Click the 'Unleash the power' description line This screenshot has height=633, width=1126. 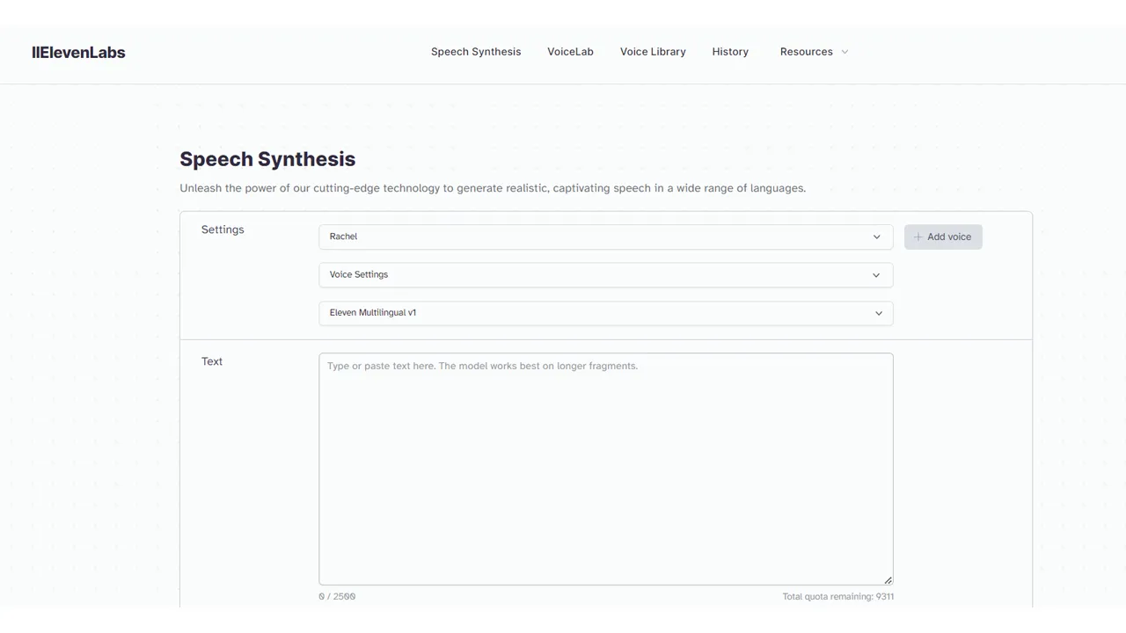493,188
